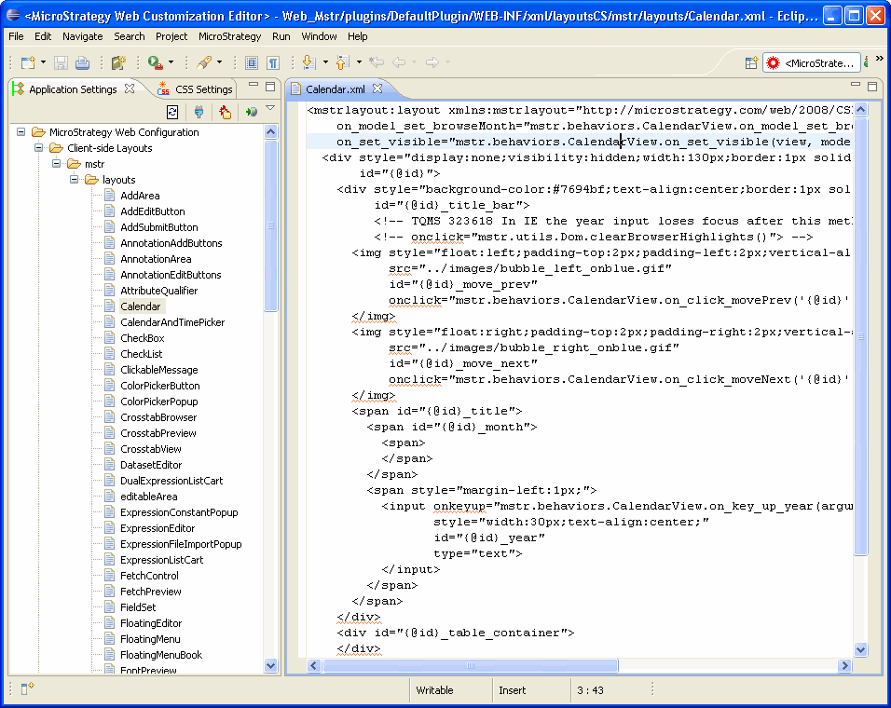The width and height of the screenshot is (891, 708).
Task: Minimize the editor area
Action: click(856, 85)
